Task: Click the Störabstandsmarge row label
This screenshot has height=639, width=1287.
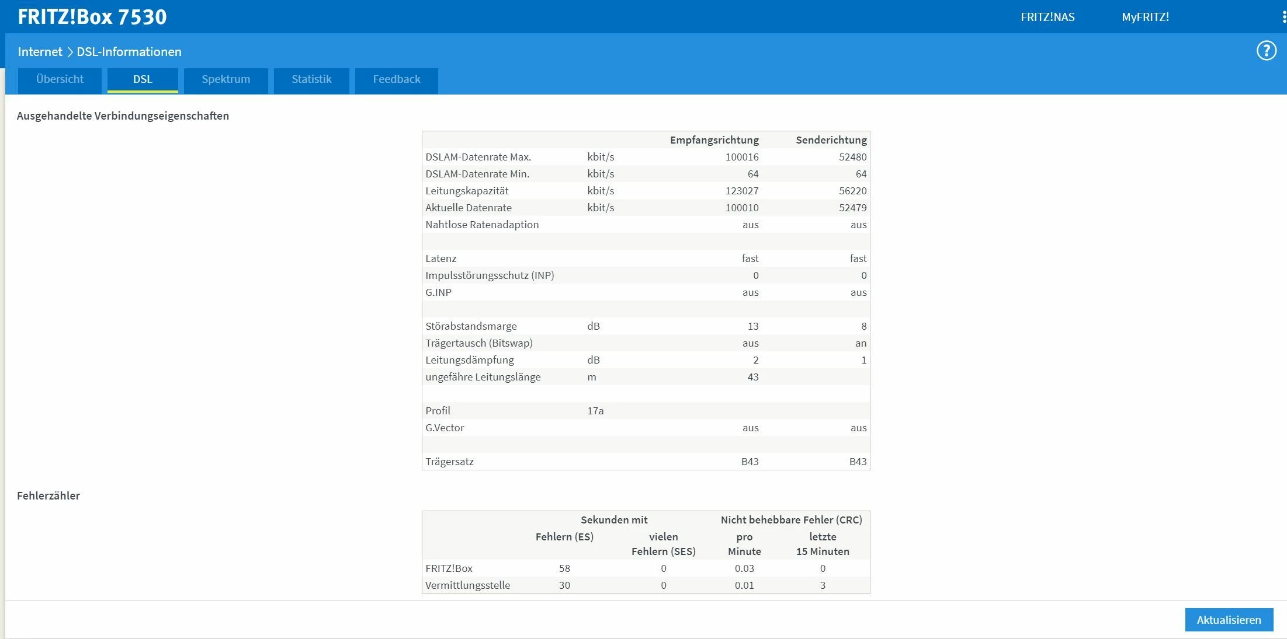Action: coord(471,326)
